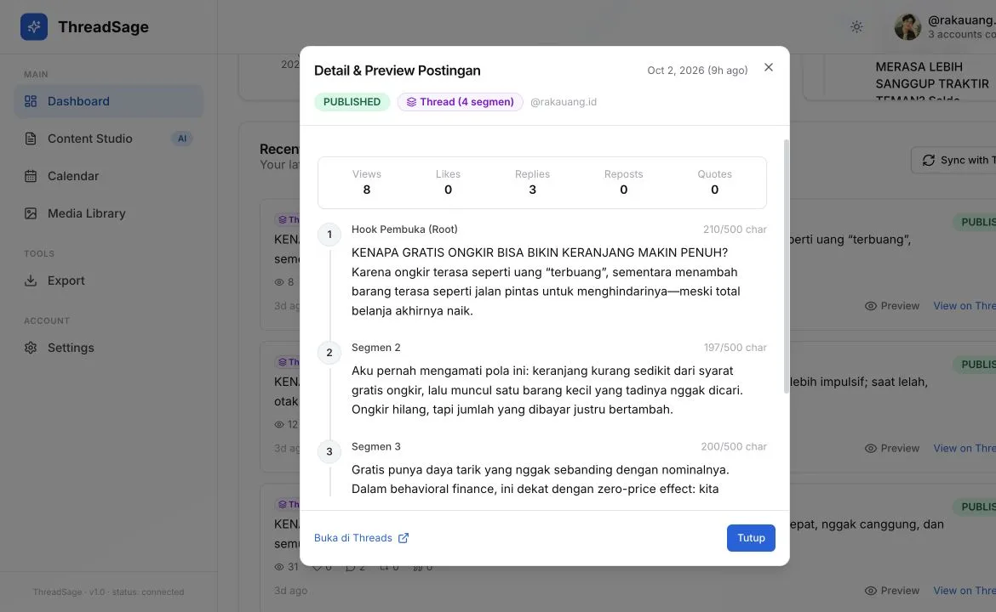This screenshot has height=612, width=996.
Task: Click the dialog vertical scrollbar
Action: 787,266
